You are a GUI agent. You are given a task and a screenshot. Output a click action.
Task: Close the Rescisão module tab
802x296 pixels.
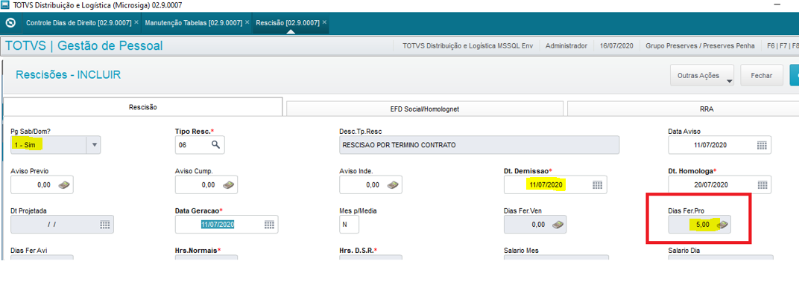pyautogui.click(x=325, y=23)
